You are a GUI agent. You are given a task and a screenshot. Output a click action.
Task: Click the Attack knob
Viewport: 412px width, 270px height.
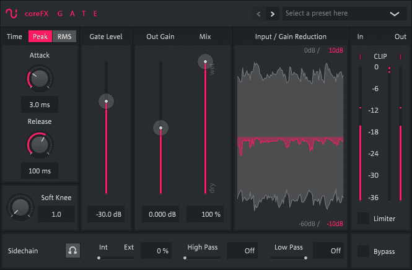[40, 78]
